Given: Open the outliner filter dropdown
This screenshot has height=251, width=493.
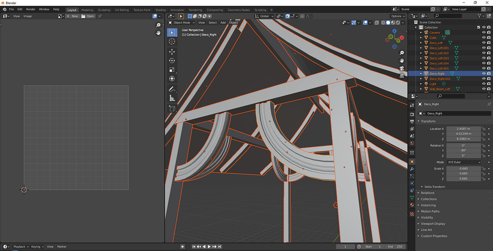Looking at the screenshot, I should [480, 16].
